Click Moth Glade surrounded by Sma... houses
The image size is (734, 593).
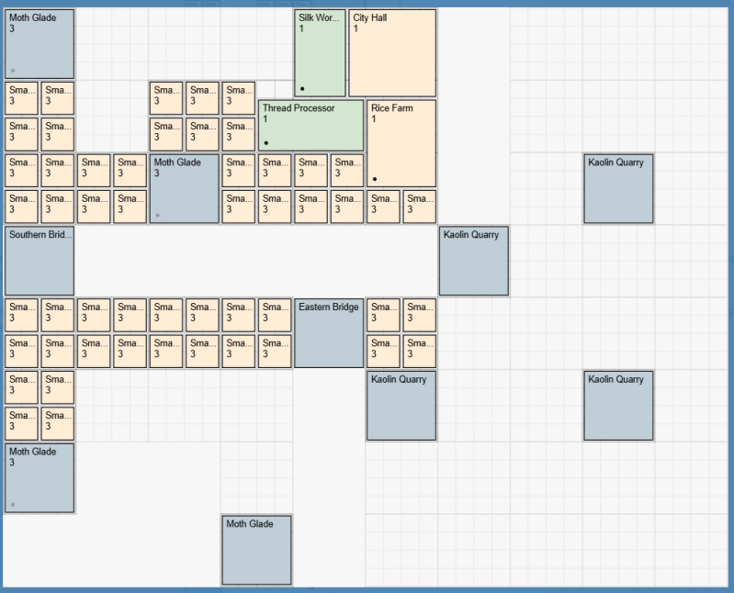click(185, 188)
